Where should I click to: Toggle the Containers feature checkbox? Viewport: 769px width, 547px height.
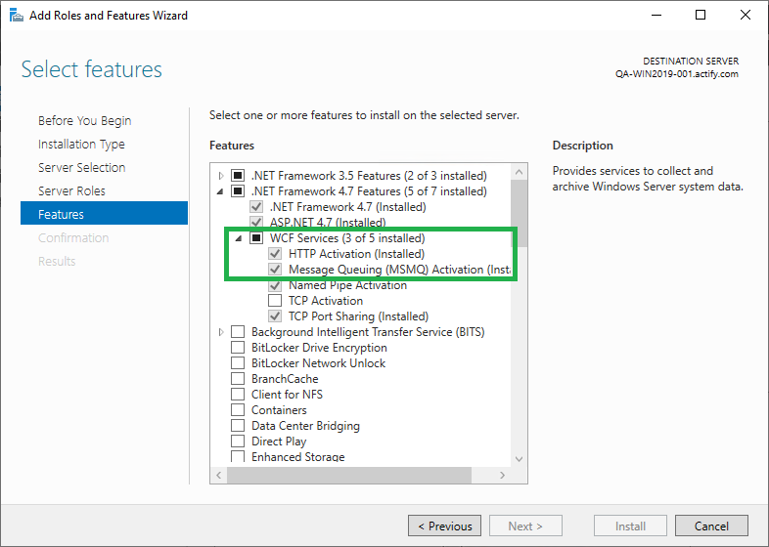click(238, 410)
